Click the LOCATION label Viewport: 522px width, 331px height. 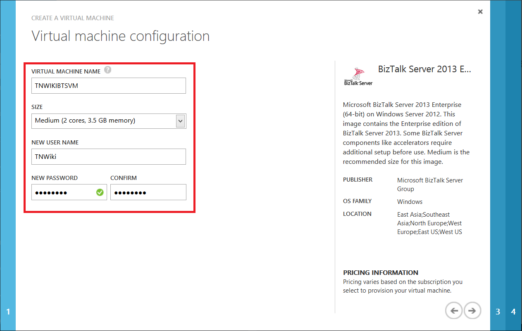[357, 214]
